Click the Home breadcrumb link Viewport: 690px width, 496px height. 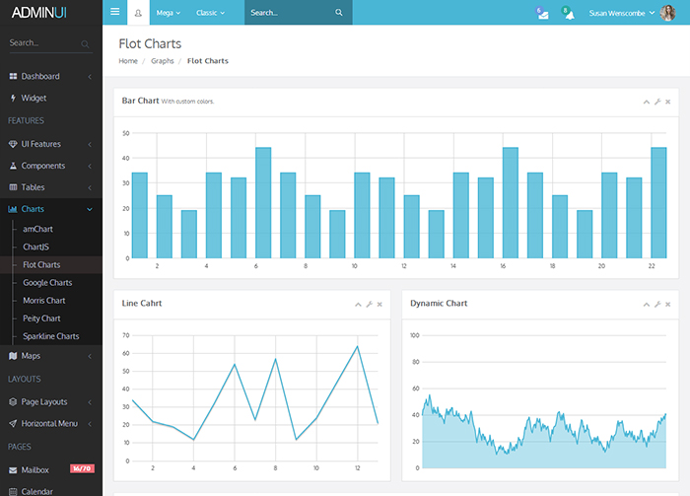pyautogui.click(x=128, y=61)
